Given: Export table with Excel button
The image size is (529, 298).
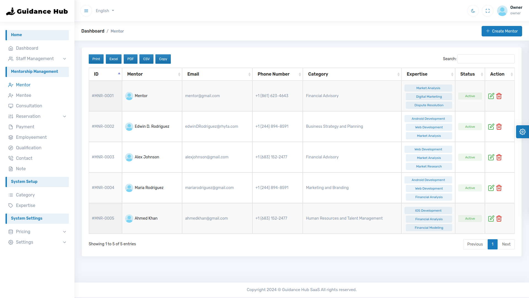Looking at the screenshot, I should pyautogui.click(x=114, y=59).
